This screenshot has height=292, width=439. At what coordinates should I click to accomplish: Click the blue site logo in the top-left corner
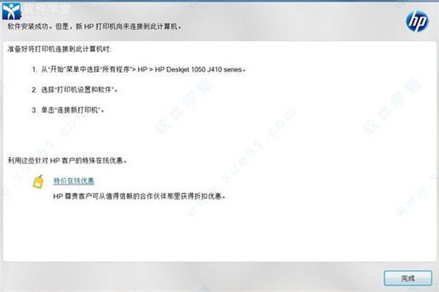[12, 11]
